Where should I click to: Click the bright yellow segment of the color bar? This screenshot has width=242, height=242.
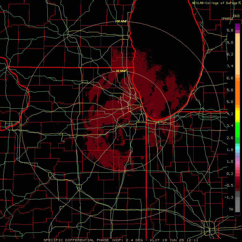[x=237, y=115]
